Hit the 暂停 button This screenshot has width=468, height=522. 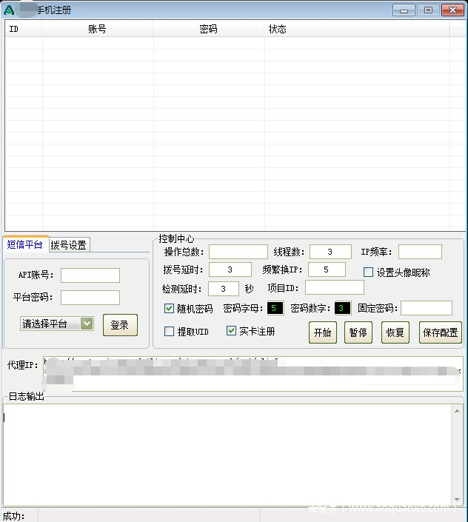(358, 333)
